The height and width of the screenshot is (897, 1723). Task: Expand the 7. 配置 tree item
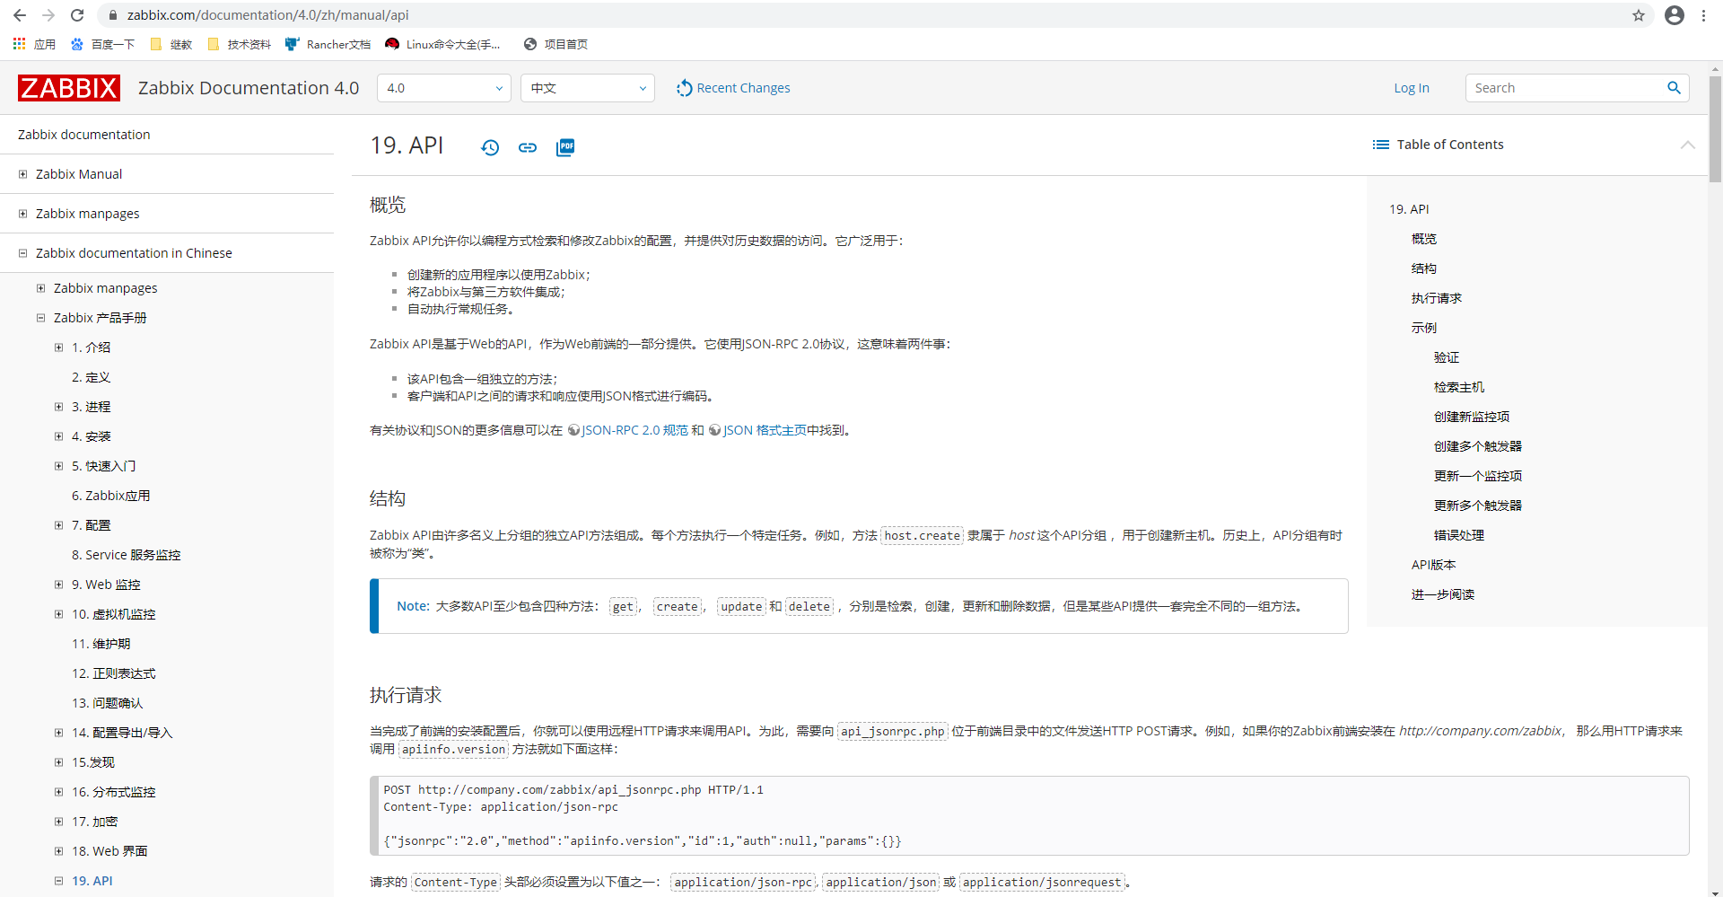[x=57, y=524]
